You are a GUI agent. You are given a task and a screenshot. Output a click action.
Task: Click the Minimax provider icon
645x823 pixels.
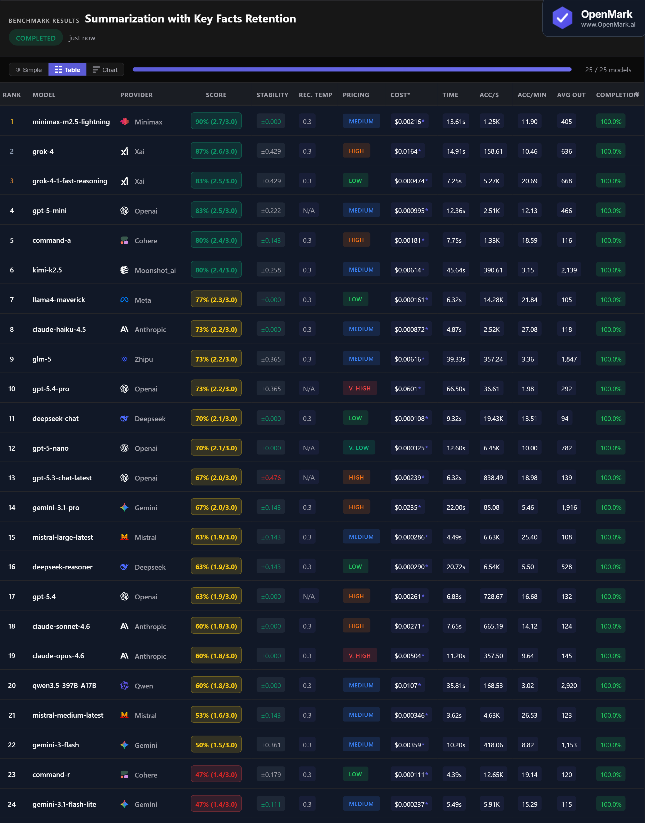(x=124, y=122)
